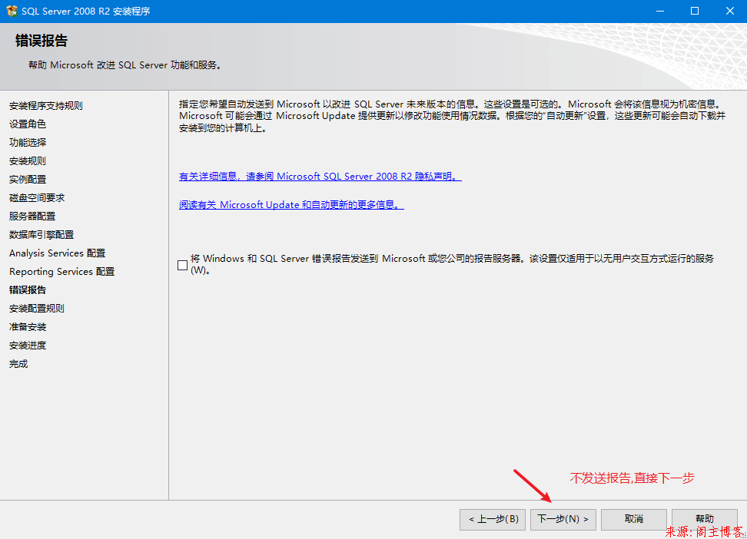
Task: Select the 服务器配置 step in sidebar
Action: [x=32, y=217]
